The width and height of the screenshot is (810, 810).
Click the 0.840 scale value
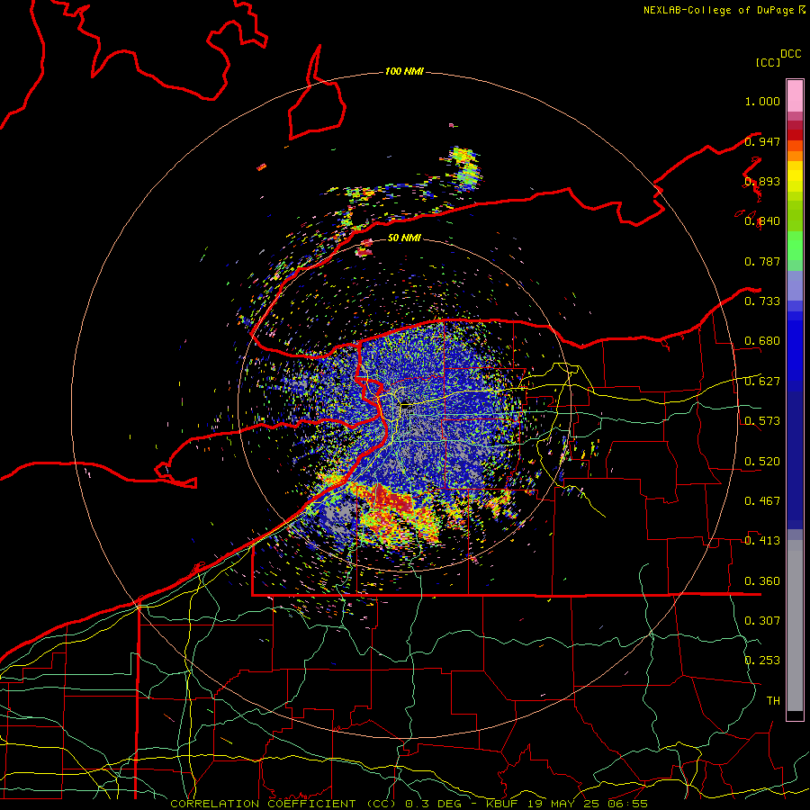(762, 221)
